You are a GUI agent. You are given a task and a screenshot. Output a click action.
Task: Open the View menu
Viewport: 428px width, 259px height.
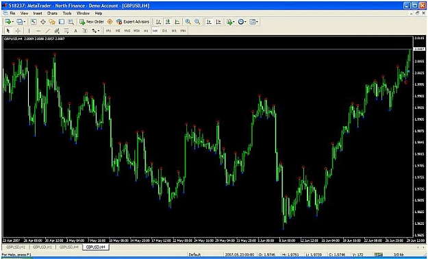pyautogui.click(x=24, y=13)
